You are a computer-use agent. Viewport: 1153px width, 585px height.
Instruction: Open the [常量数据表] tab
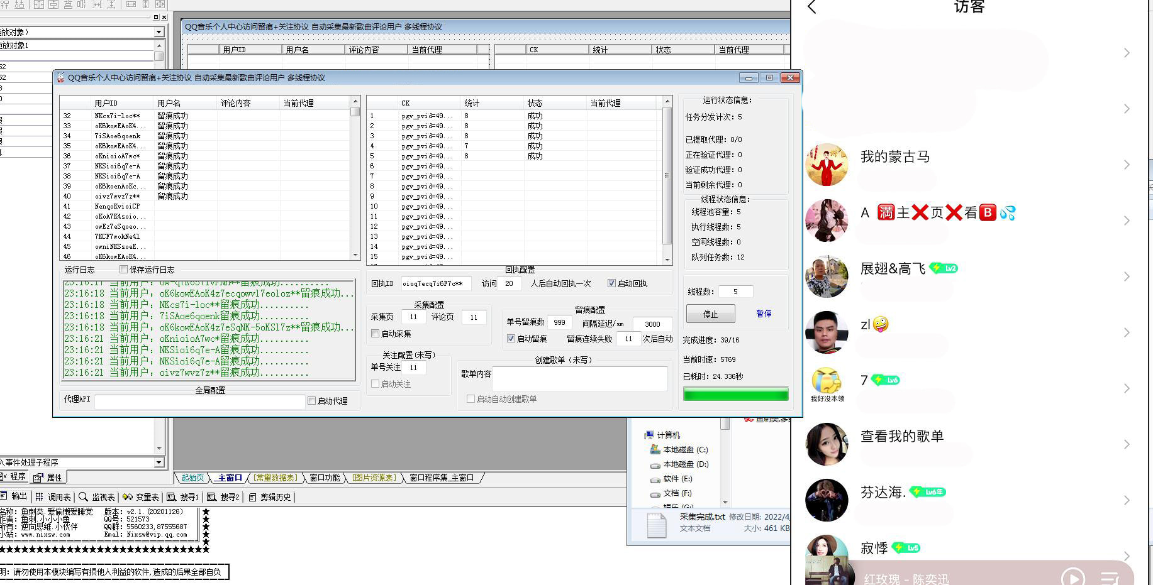point(276,478)
